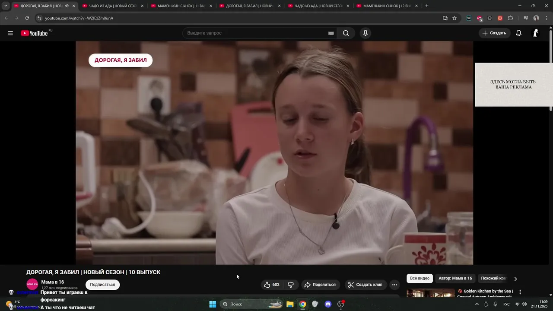Select the 'Похожий контент' chip
The width and height of the screenshot is (553, 311).
[493, 279]
